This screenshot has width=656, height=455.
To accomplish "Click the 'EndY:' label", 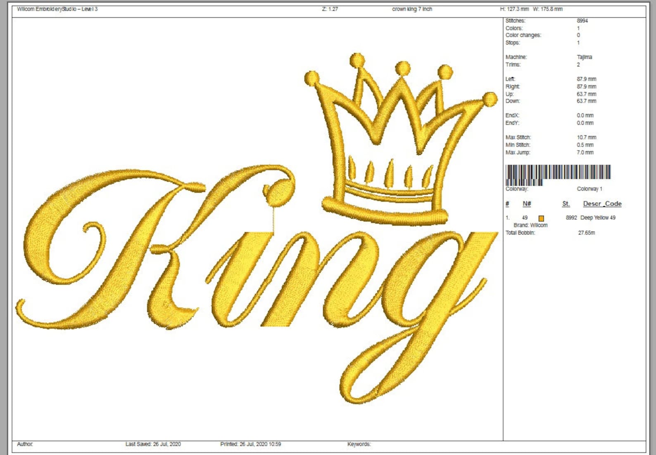I will tap(512, 123).
